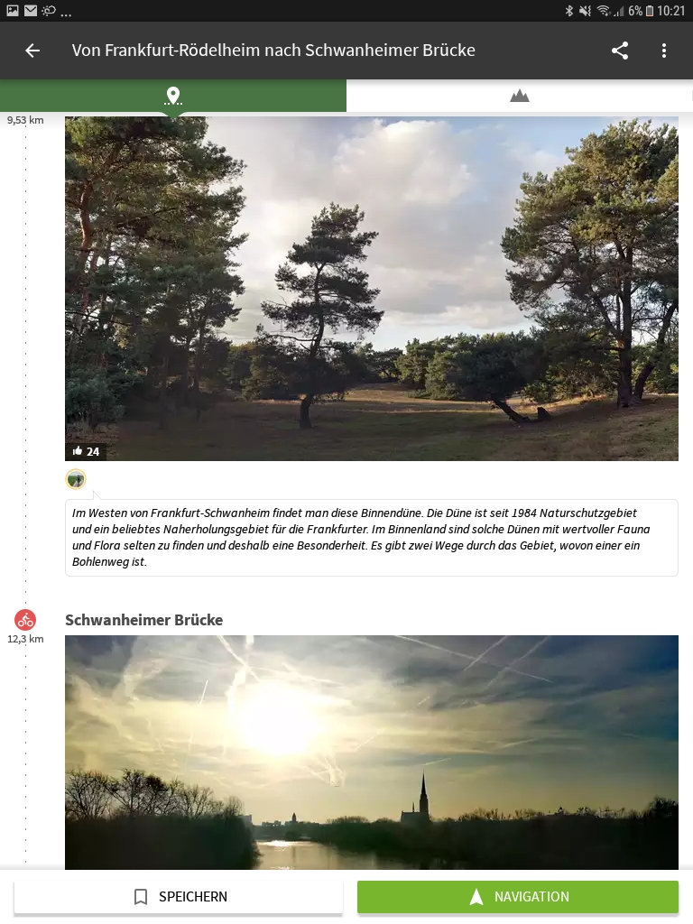Tap the Binnendüne description text box
The width and height of the screenshot is (693, 924).
pos(371,538)
